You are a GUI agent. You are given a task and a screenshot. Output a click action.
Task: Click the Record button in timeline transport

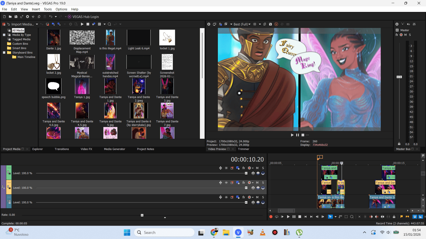pyautogui.click(x=271, y=217)
